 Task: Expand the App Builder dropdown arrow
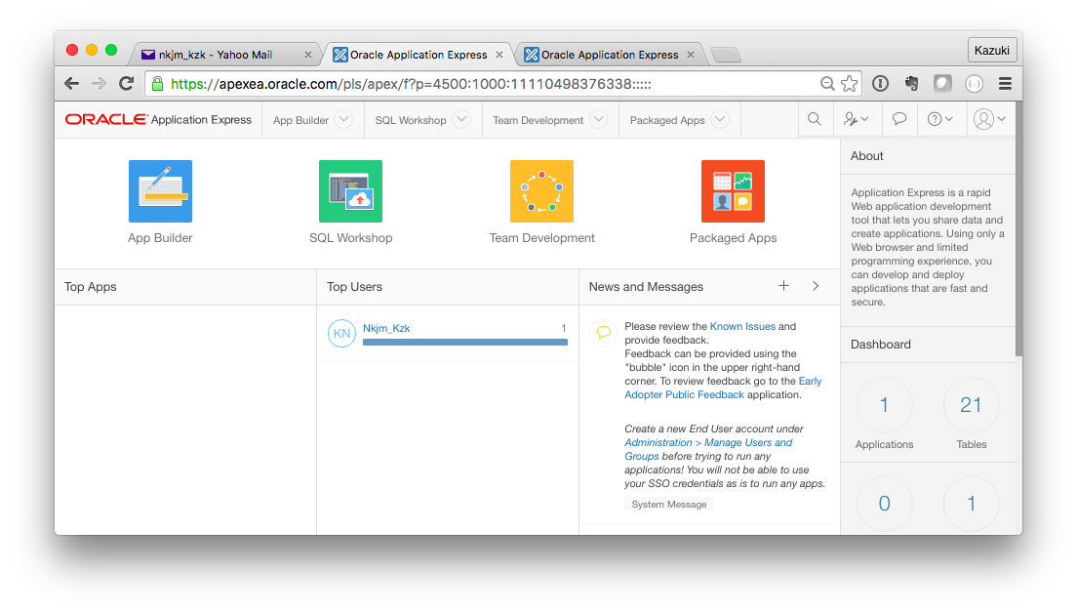pyautogui.click(x=343, y=120)
